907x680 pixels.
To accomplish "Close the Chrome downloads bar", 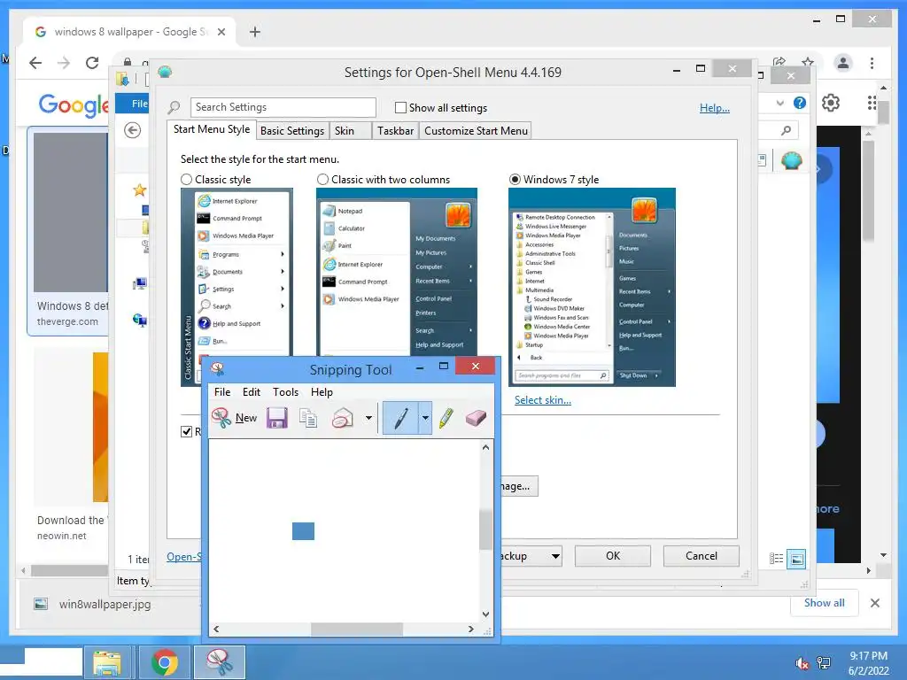I will (x=874, y=603).
